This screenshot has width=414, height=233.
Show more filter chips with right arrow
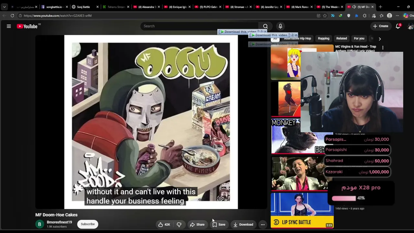[x=380, y=39]
